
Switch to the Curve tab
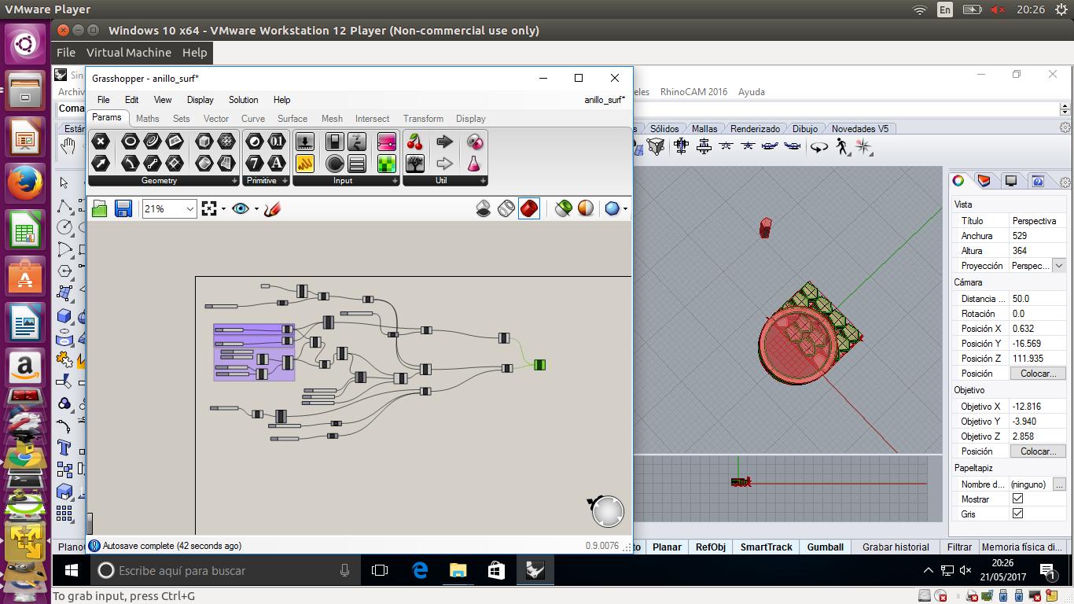point(253,119)
